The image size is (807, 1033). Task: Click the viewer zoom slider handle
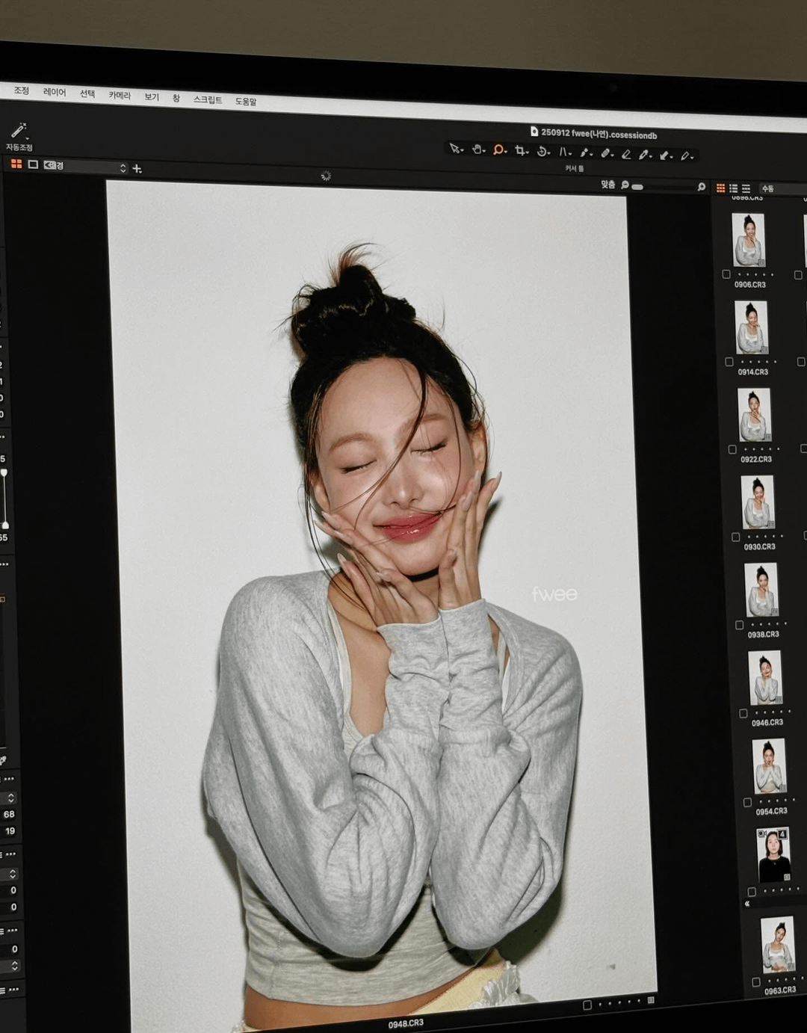637,186
